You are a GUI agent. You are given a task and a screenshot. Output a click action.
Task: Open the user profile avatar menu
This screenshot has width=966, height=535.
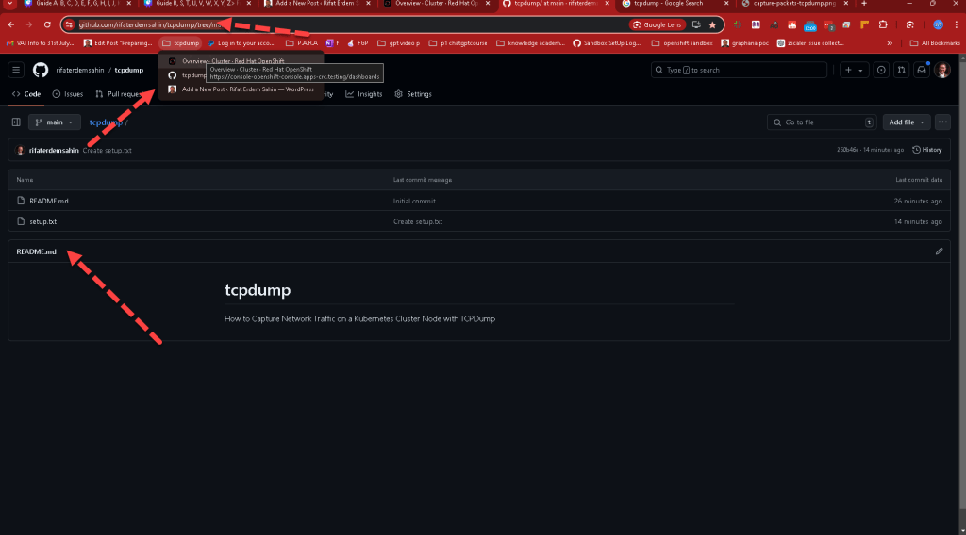coord(942,70)
